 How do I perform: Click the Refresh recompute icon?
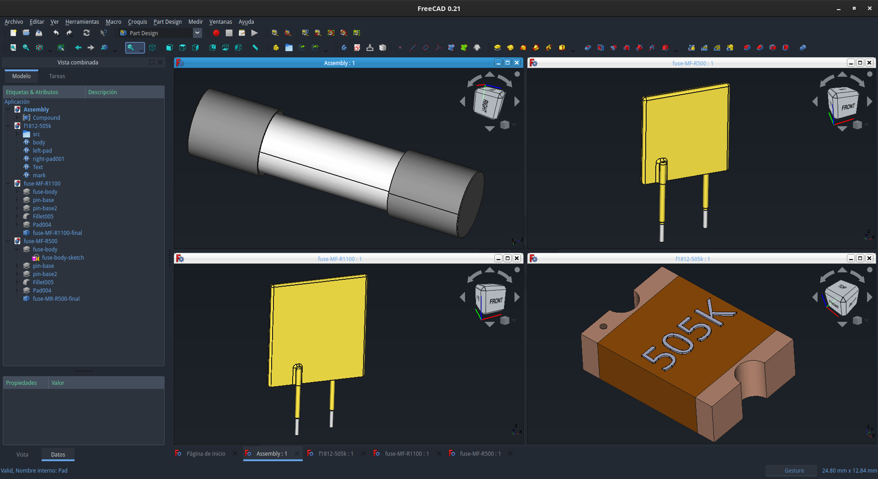pos(86,33)
